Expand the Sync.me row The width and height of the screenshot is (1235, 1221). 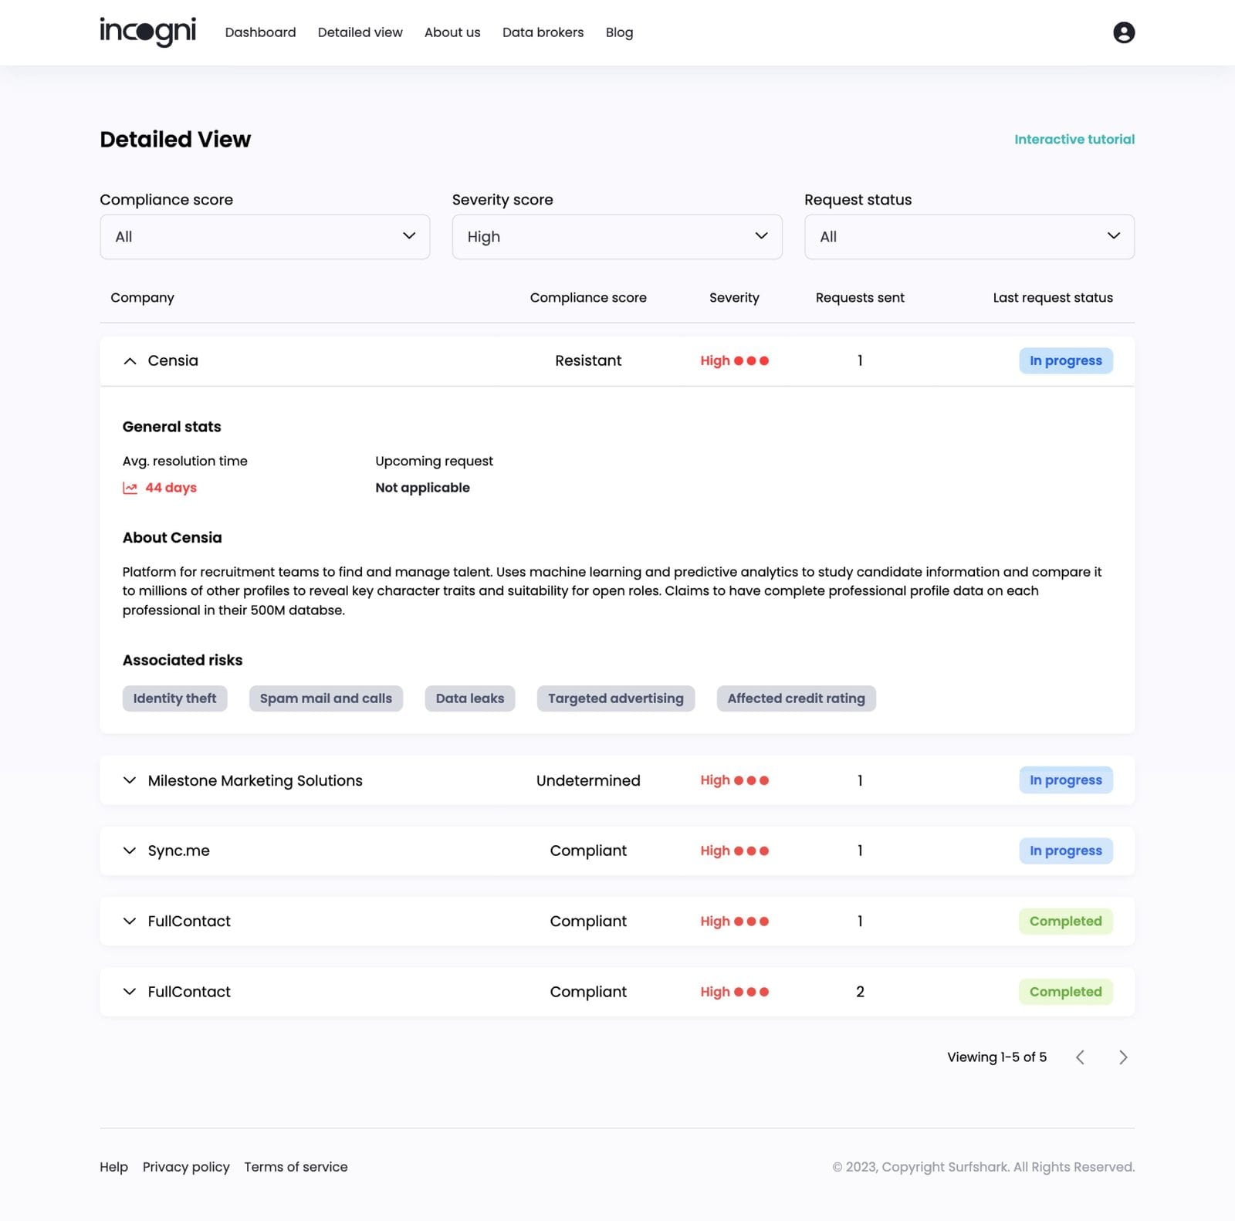(130, 851)
